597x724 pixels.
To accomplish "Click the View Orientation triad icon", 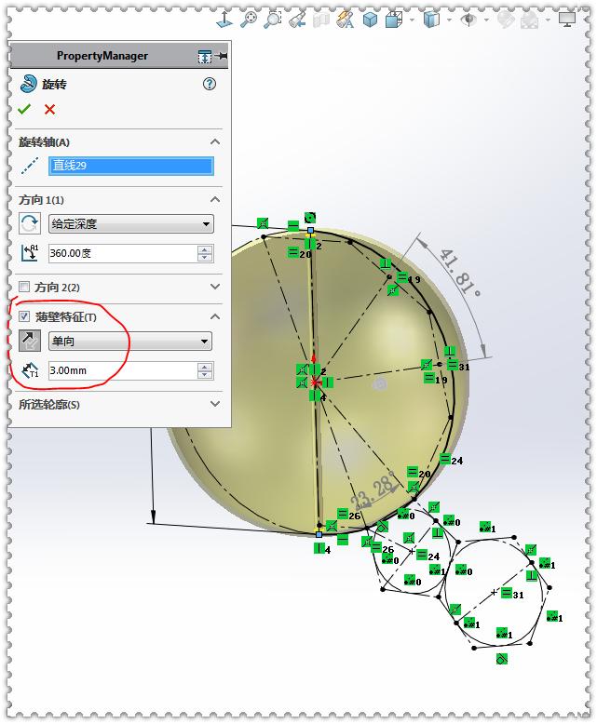I will pyautogui.click(x=225, y=20).
